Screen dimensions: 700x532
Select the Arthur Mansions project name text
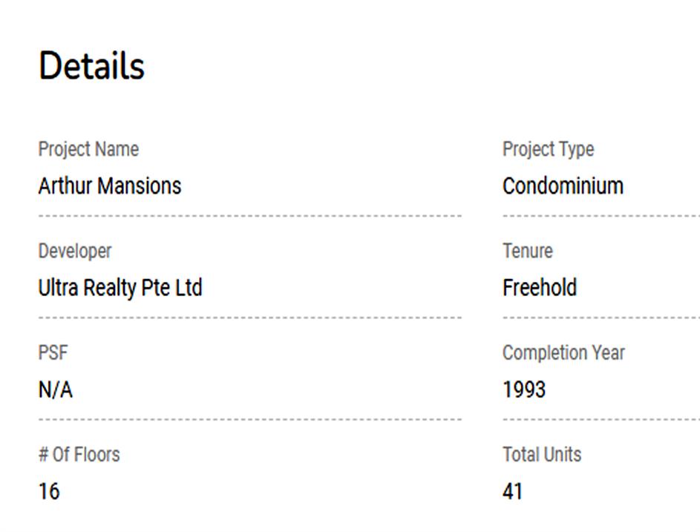tap(110, 185)
